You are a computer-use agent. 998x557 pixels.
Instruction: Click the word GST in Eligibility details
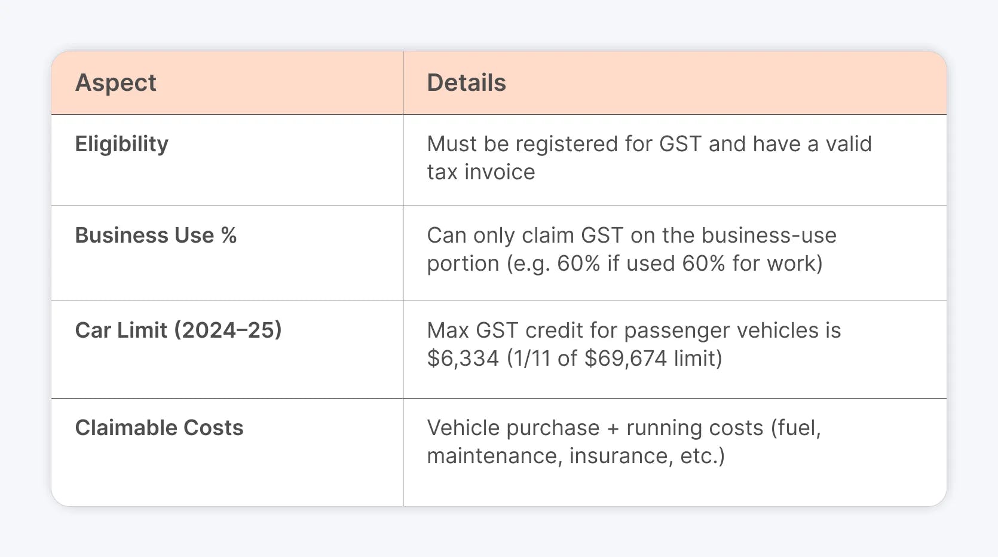(x=680, y=144)
